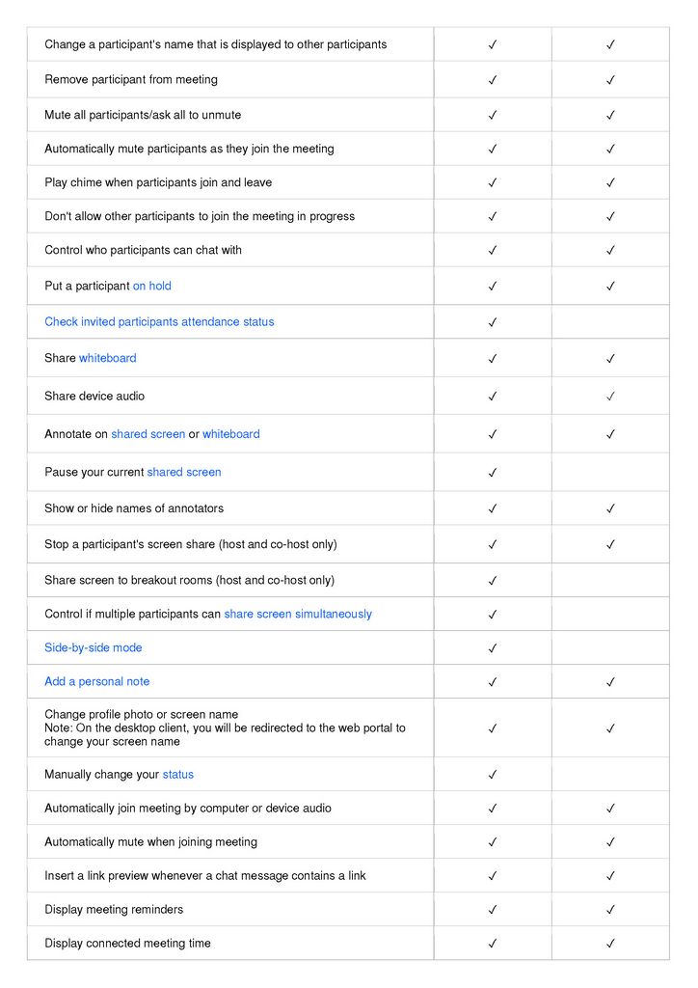Open the 'on hold' link
The height and width of the screenshot is (988, 698).
[152, 286]
